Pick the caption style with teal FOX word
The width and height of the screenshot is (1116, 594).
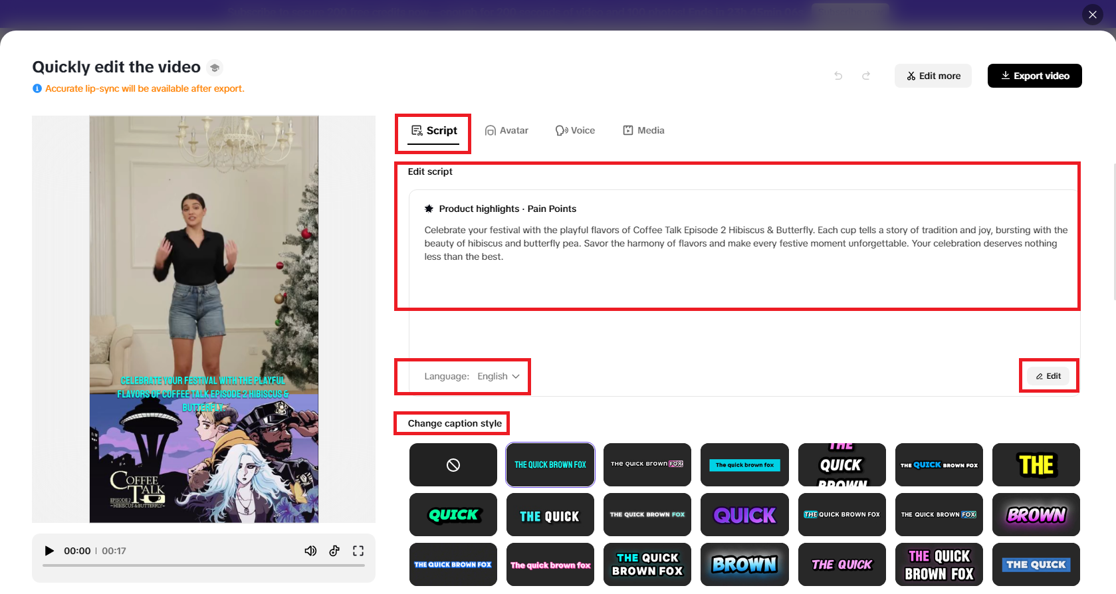647,515
